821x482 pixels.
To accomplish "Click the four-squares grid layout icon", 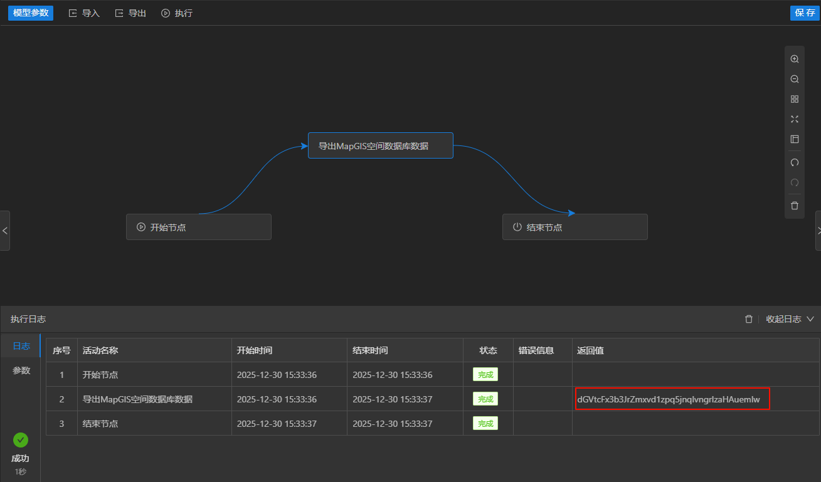I will (x=794, y=99).
